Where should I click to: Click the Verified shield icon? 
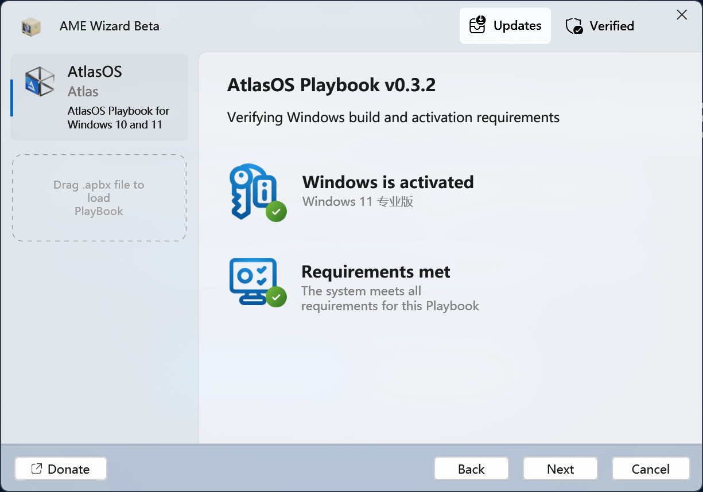coord(574,26)
